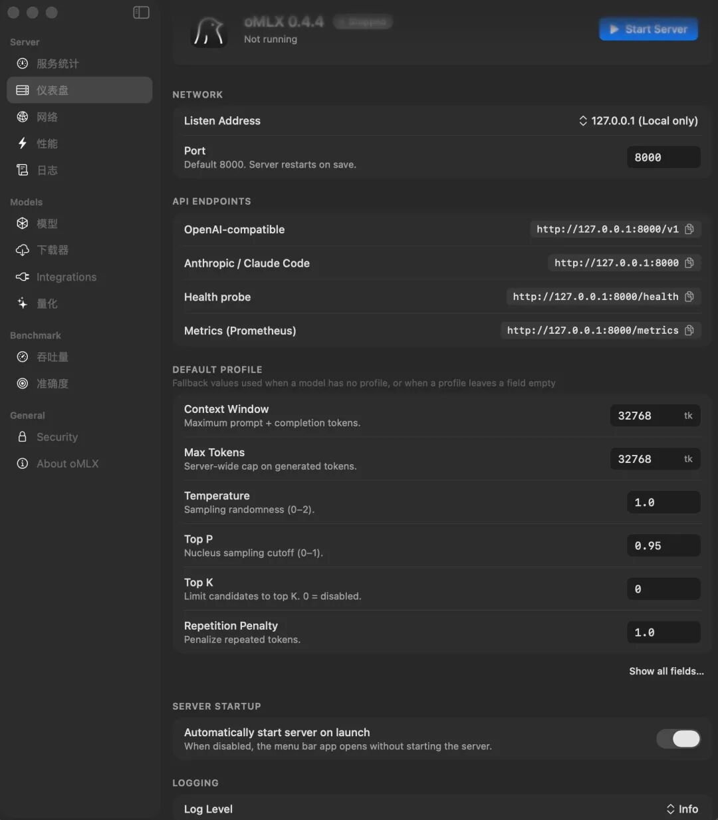Click the OpenAI-compatible URL text
Image resolution: width=718 pixels, height=820 pixels.
(608, 229)
